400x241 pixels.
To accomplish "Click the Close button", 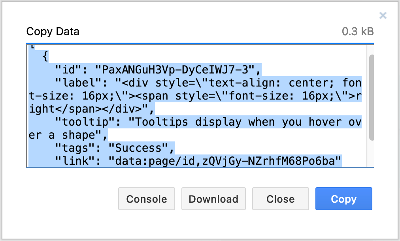I will pos(280,199).
